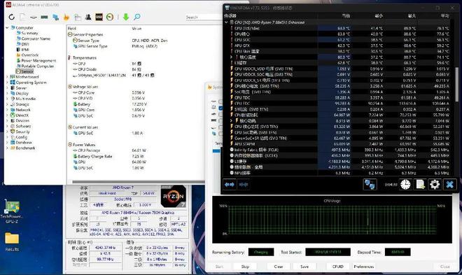Click the AIDA64 horizontal scrollbar
Viewport: 462px width, 275px height.
138,182
